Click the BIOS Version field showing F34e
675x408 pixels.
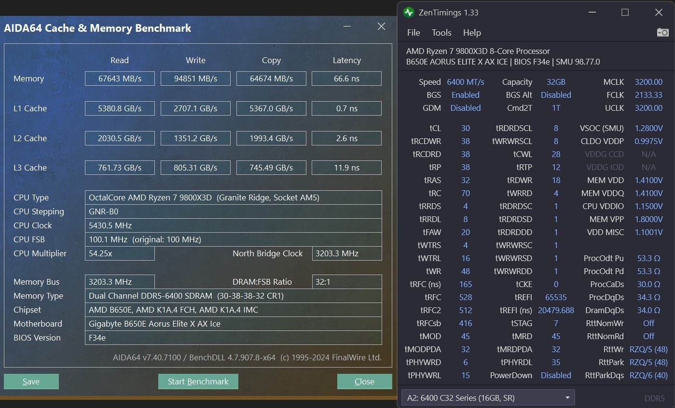233,337
